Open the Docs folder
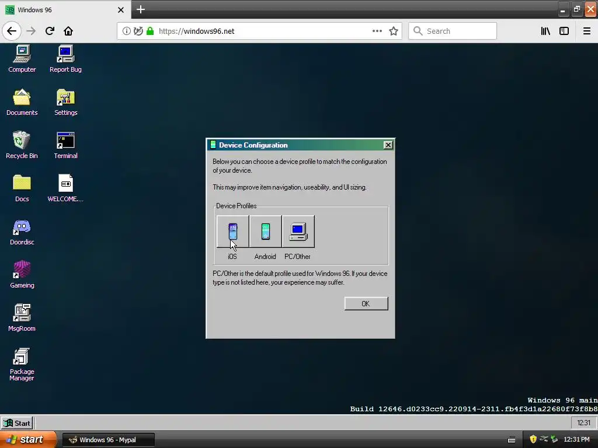The height and width of the screenshot is (448, 598). (22, 188)
